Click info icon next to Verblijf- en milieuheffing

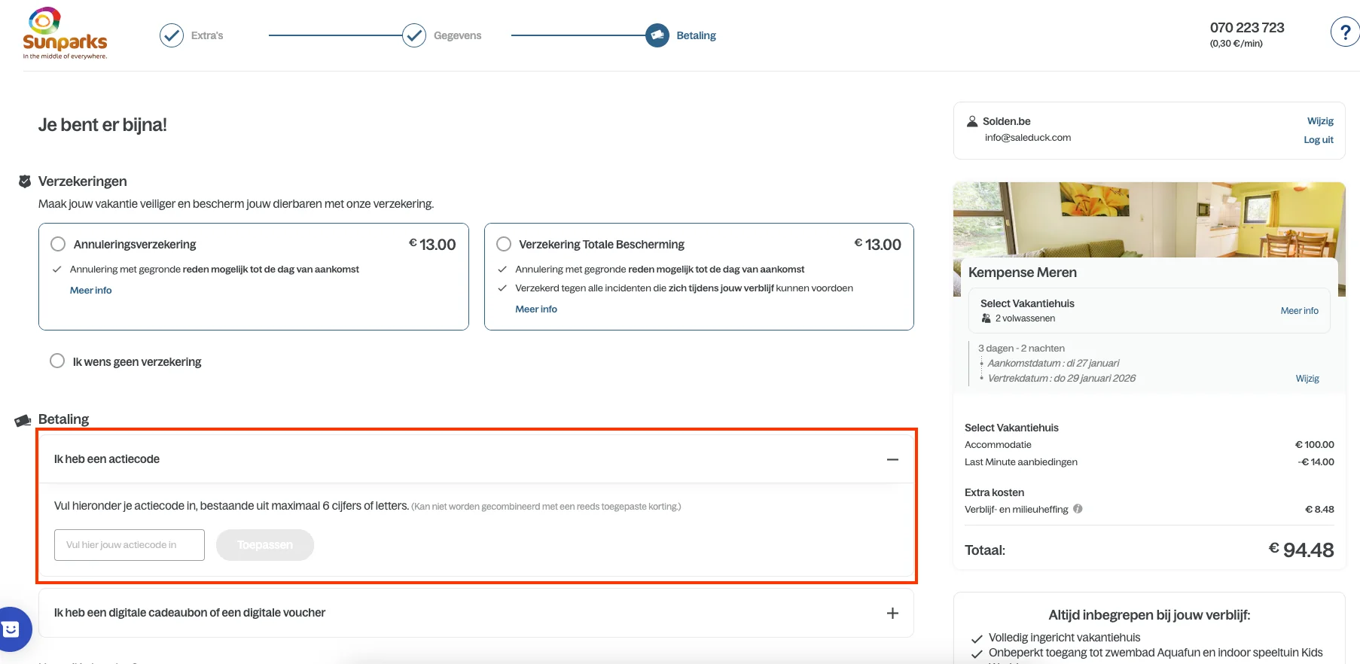tap(1078, 509)
